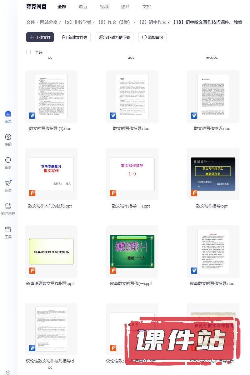
Task: Click the 上传文件 upload button
Action: click(x=40, y=37)
